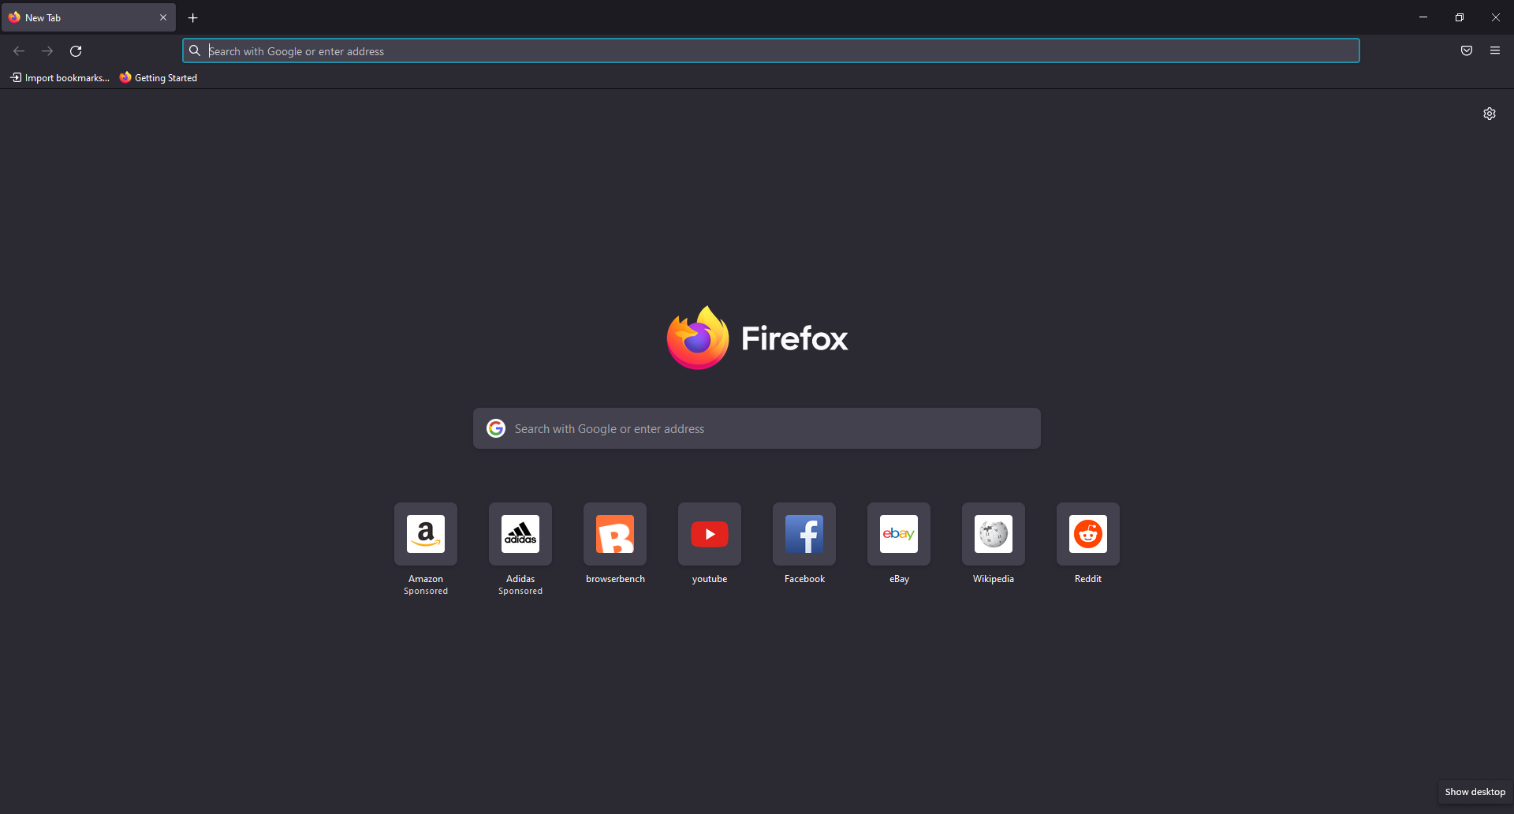Restore down the Firefox window
Image resolution: width=1514 pixels, height=814 pixels.
click(1460, 17)
